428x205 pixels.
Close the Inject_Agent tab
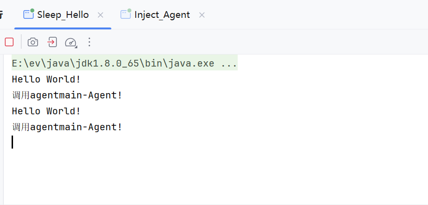coord(202,15)
